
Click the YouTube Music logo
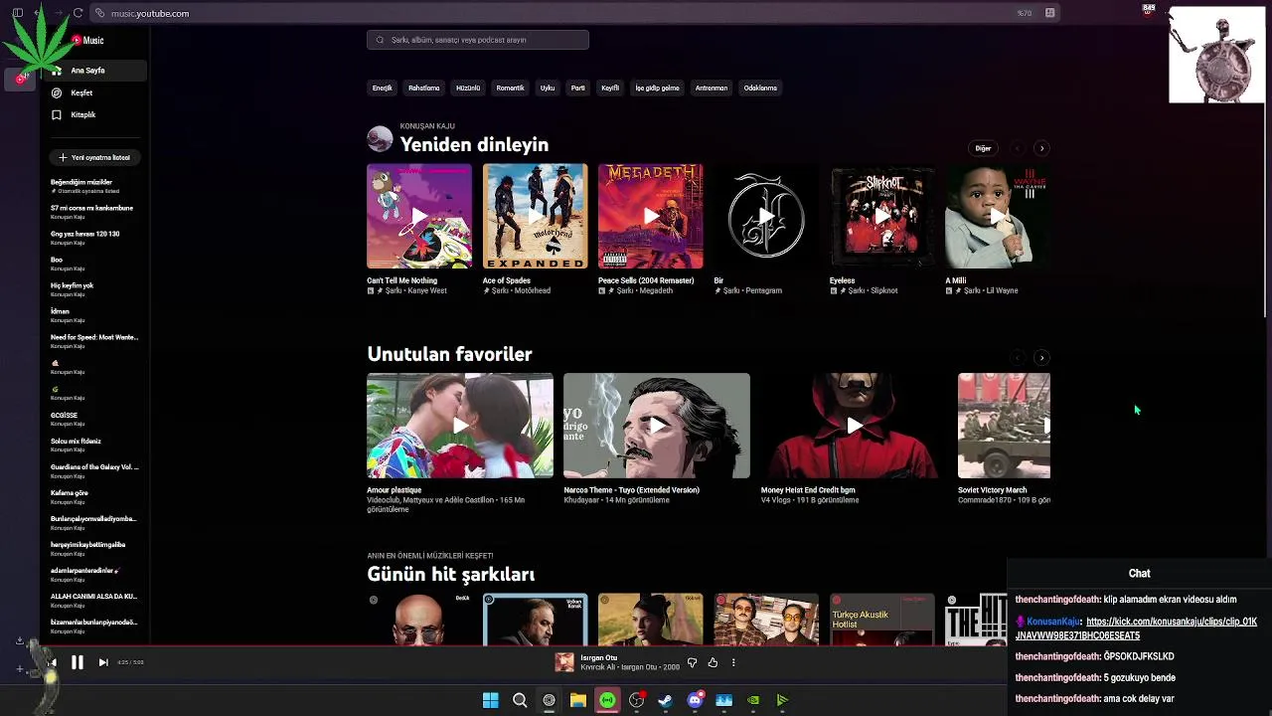pyautogui.click(x=87, y=40)
